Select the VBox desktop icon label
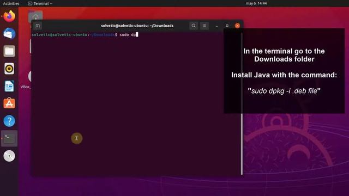Screen dimensions: 349x196 [x=26, y=87]
